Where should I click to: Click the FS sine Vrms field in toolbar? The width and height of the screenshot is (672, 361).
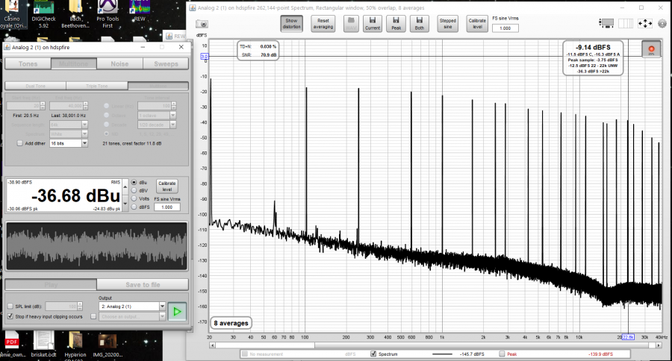click(x=505, y=28)
